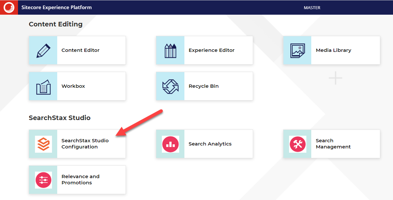The image size is (393, 200).
Task: Click the MASTER database label
Action: [312, 7]
